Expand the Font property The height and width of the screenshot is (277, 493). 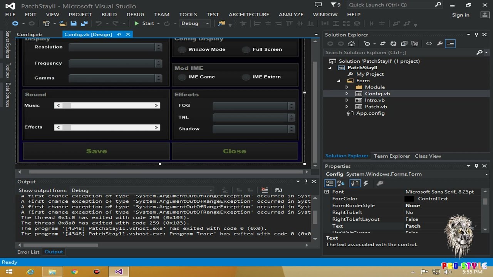point(327,192)
